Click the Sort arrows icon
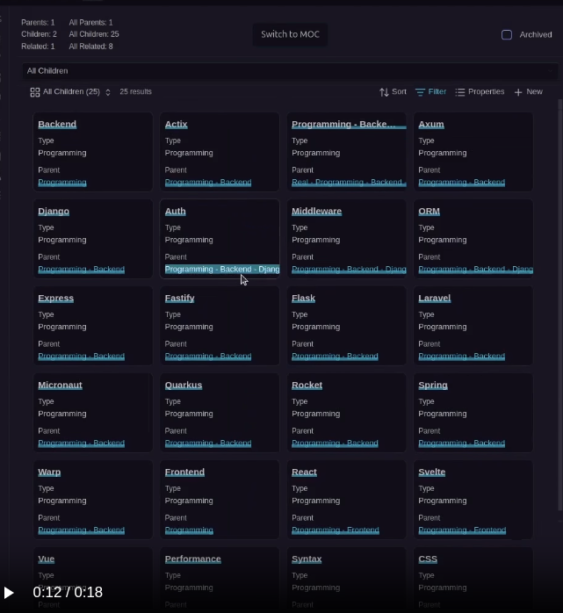Screen dimensions: 563x613 click(x=384, y=92)
